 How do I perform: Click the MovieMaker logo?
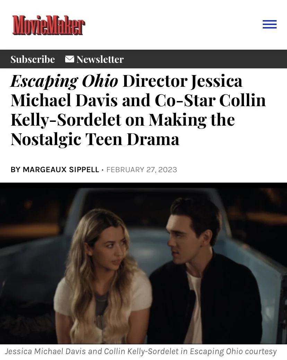click(x=49, y=25)
